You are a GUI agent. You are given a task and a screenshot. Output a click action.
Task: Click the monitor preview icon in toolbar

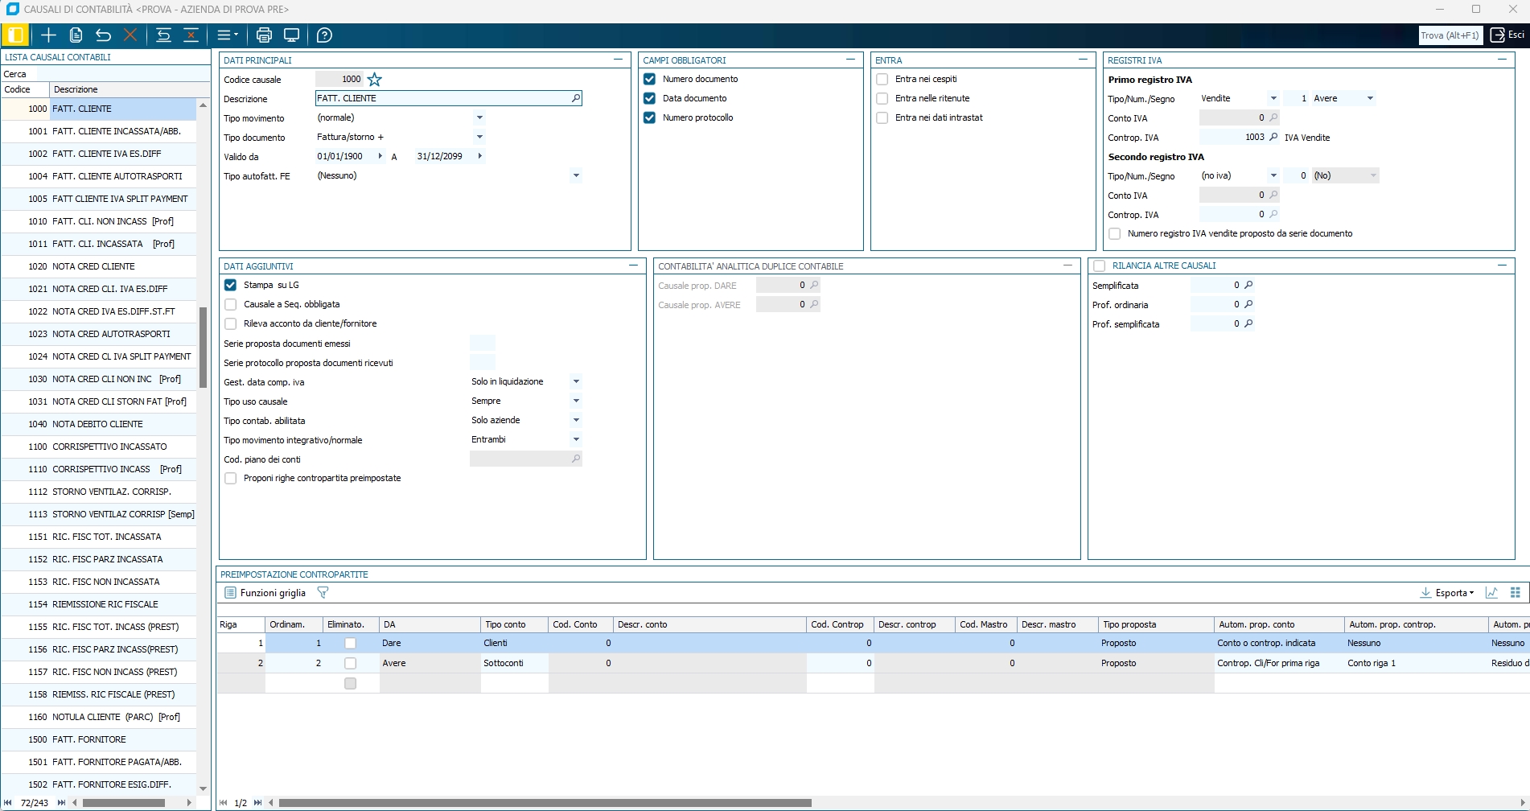(292, 35)
